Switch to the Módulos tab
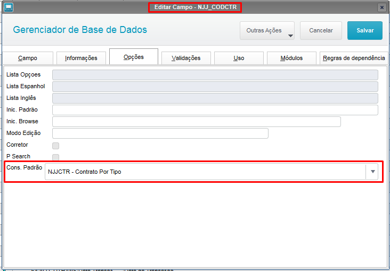The height and width of the screenshot is (271, 390). (291, 58)
